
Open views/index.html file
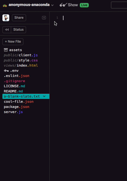click(21, 65)
